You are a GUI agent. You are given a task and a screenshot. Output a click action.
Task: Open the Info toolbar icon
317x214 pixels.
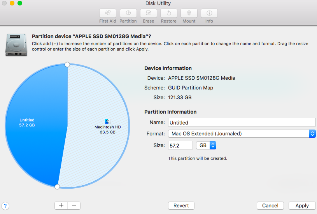209,13
